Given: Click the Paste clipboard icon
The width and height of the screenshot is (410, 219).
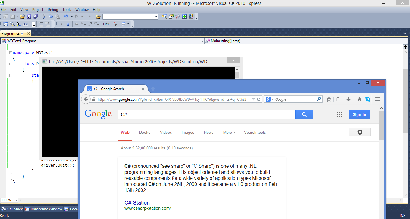Looking at the screenshot, I should coord(58,17).
